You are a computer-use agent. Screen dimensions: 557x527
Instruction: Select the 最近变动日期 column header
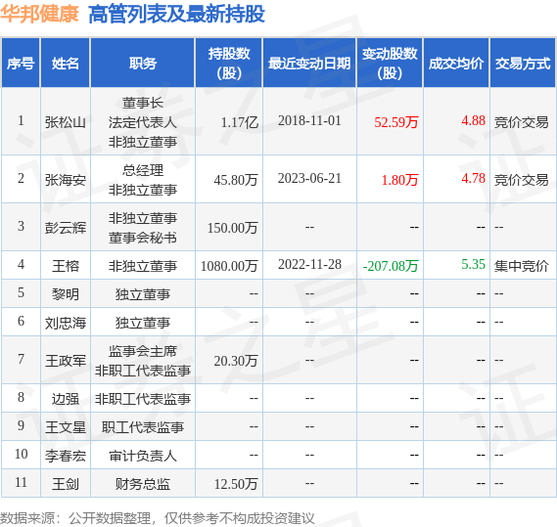[309, 64]
